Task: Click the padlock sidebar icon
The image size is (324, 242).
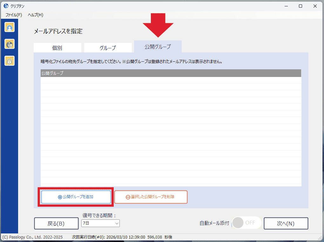Action: [10, 60]
